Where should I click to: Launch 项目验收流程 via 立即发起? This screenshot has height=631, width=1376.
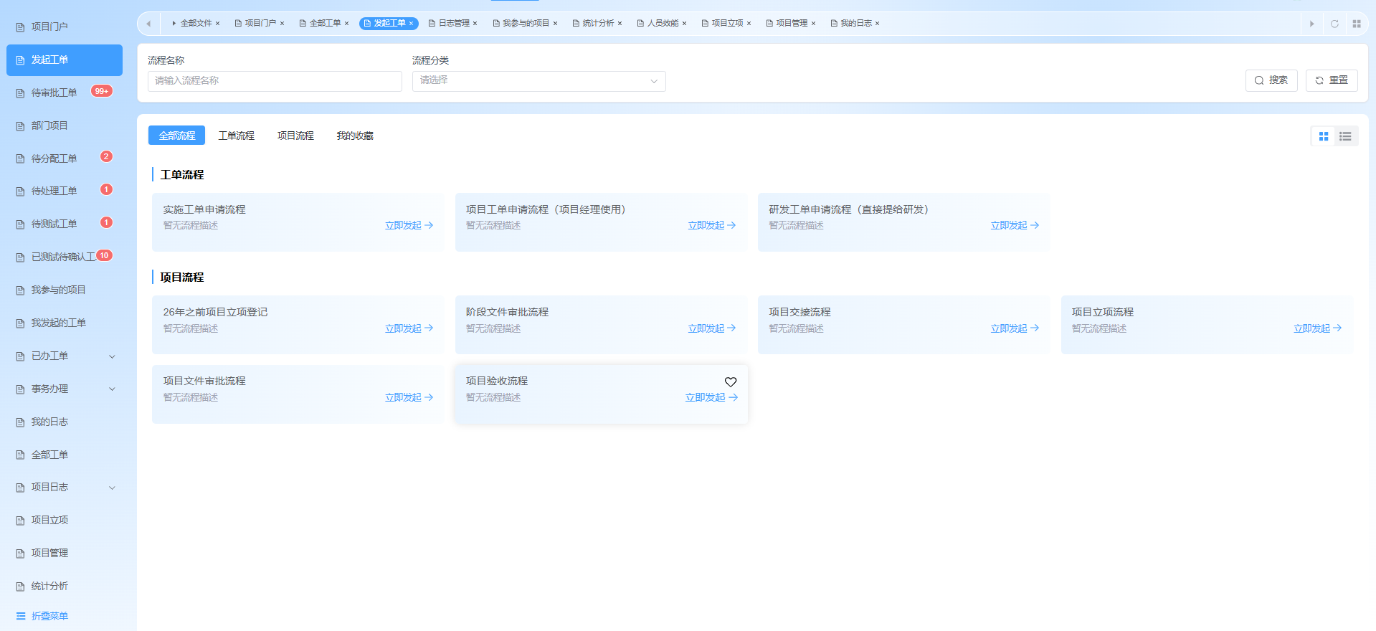point(711,397)
